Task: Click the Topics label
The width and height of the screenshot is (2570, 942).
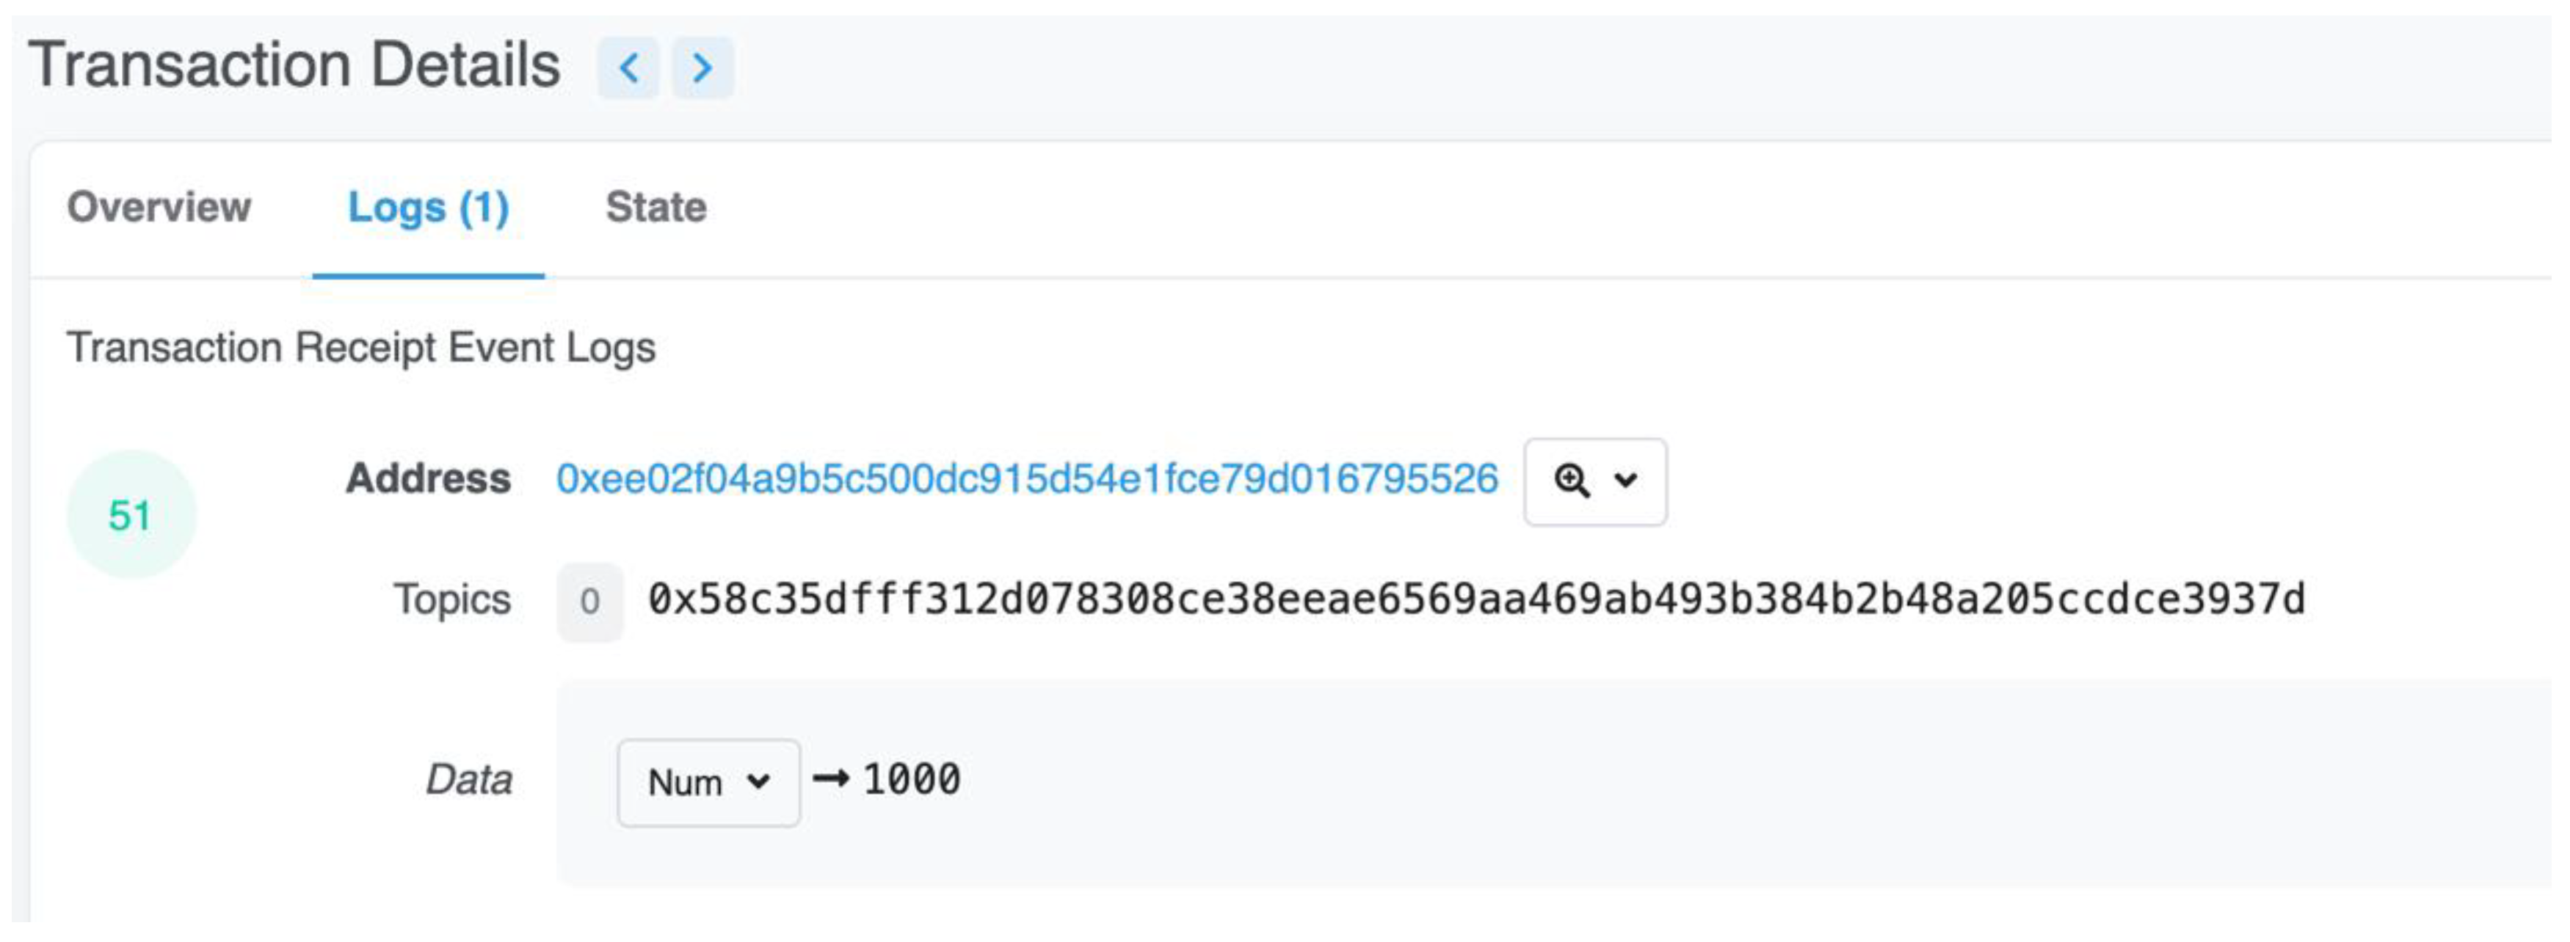Action: coord(452,600)
